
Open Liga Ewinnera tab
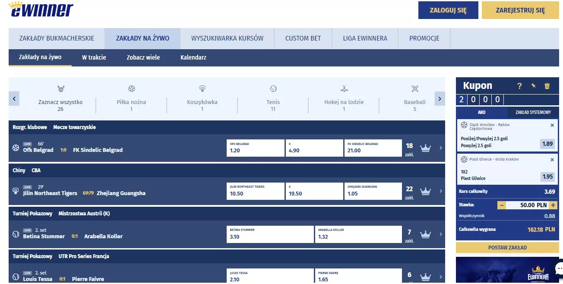click(365, 38)
